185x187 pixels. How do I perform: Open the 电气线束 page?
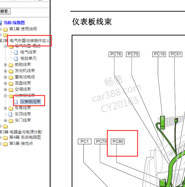tap(28, 52)
